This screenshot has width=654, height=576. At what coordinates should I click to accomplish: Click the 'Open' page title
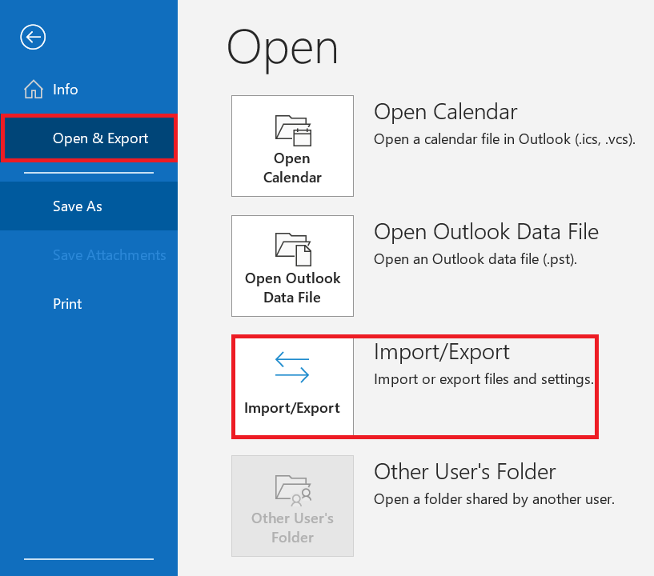click(x=282, y=49)
